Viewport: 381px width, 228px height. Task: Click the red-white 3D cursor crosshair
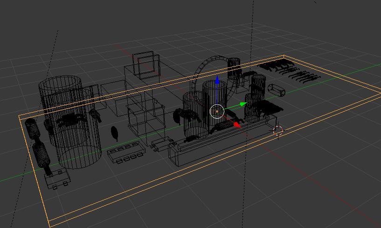click(x=278, y=130)
